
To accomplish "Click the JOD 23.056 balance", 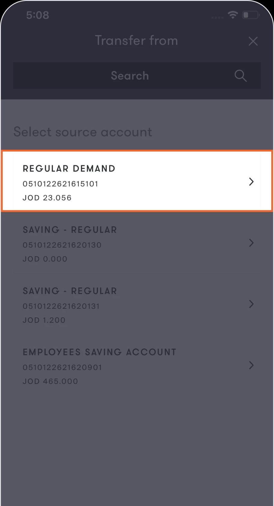I will pyautogui.click(x=47, y=198).
